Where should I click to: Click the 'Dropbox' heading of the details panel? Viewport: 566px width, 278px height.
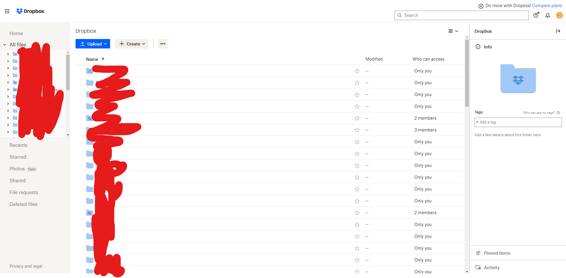coord(483,31)
